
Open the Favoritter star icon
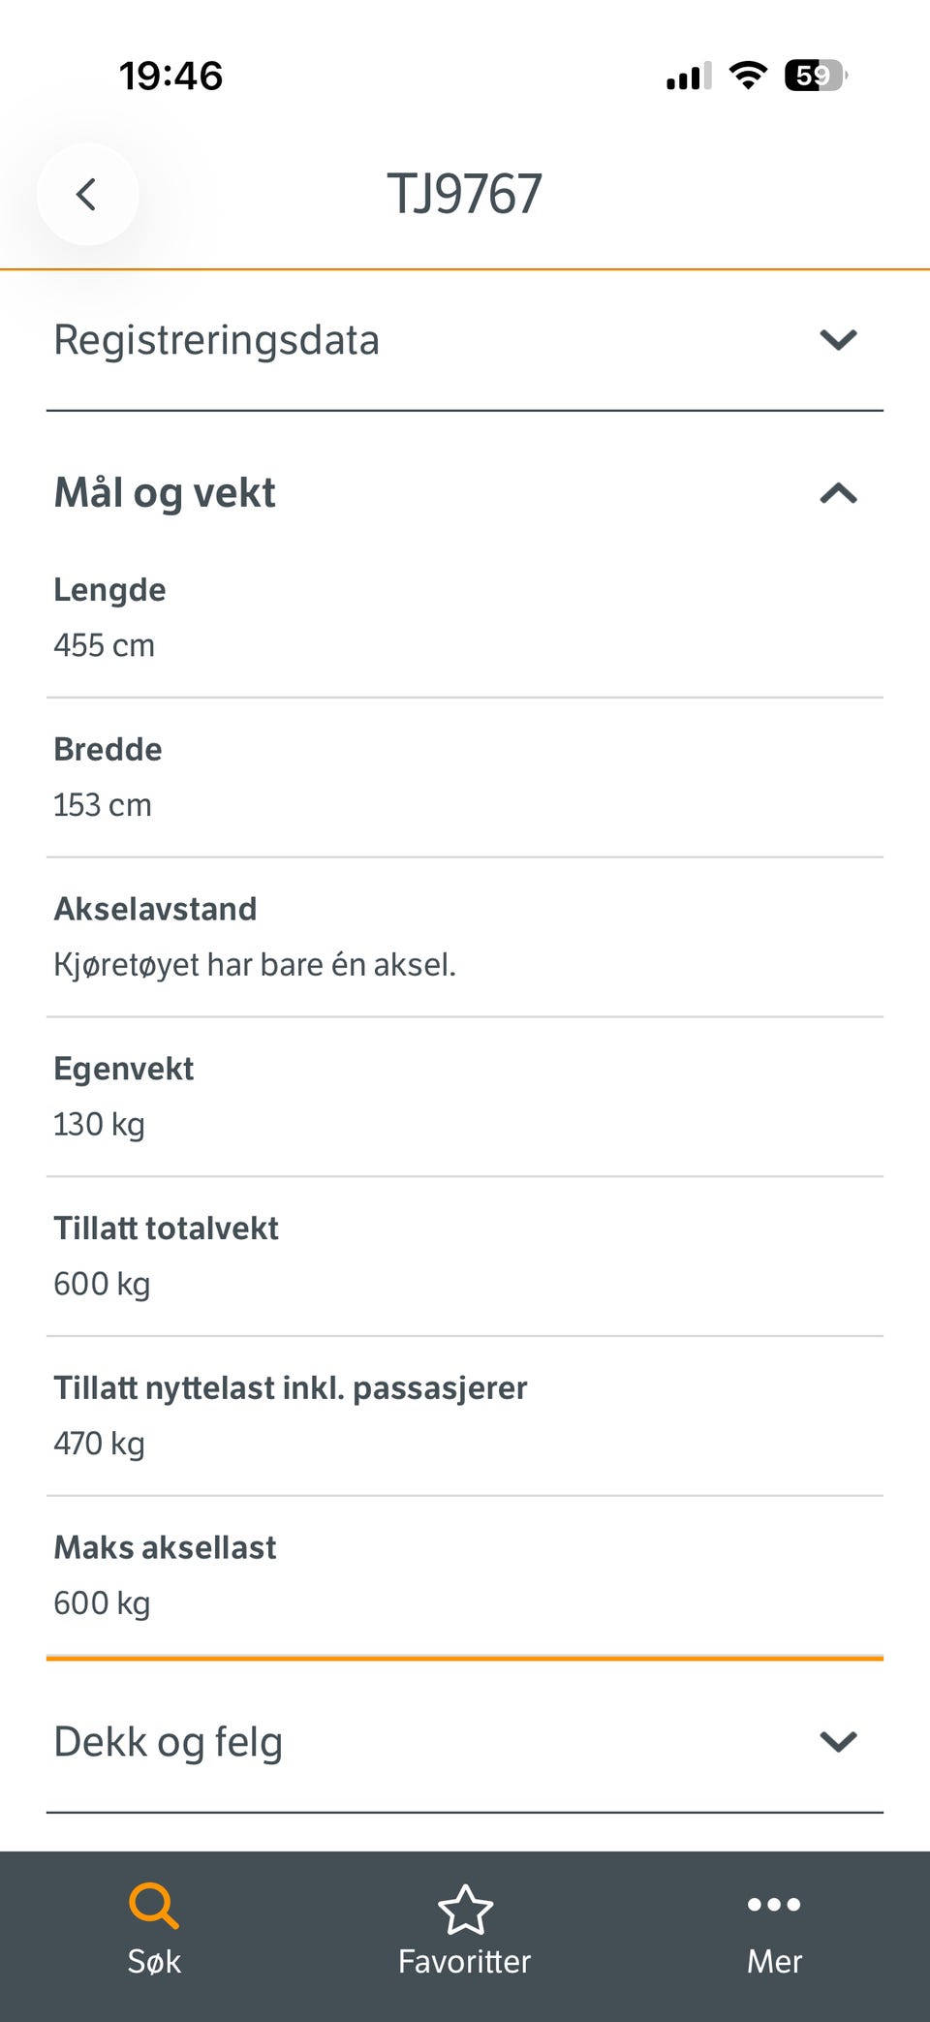(465, 1909)
